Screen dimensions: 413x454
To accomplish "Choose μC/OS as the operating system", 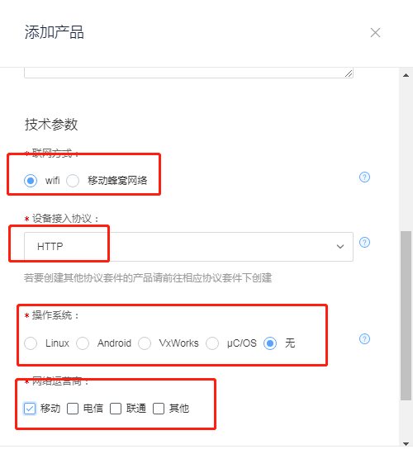I will click(212, 343).
